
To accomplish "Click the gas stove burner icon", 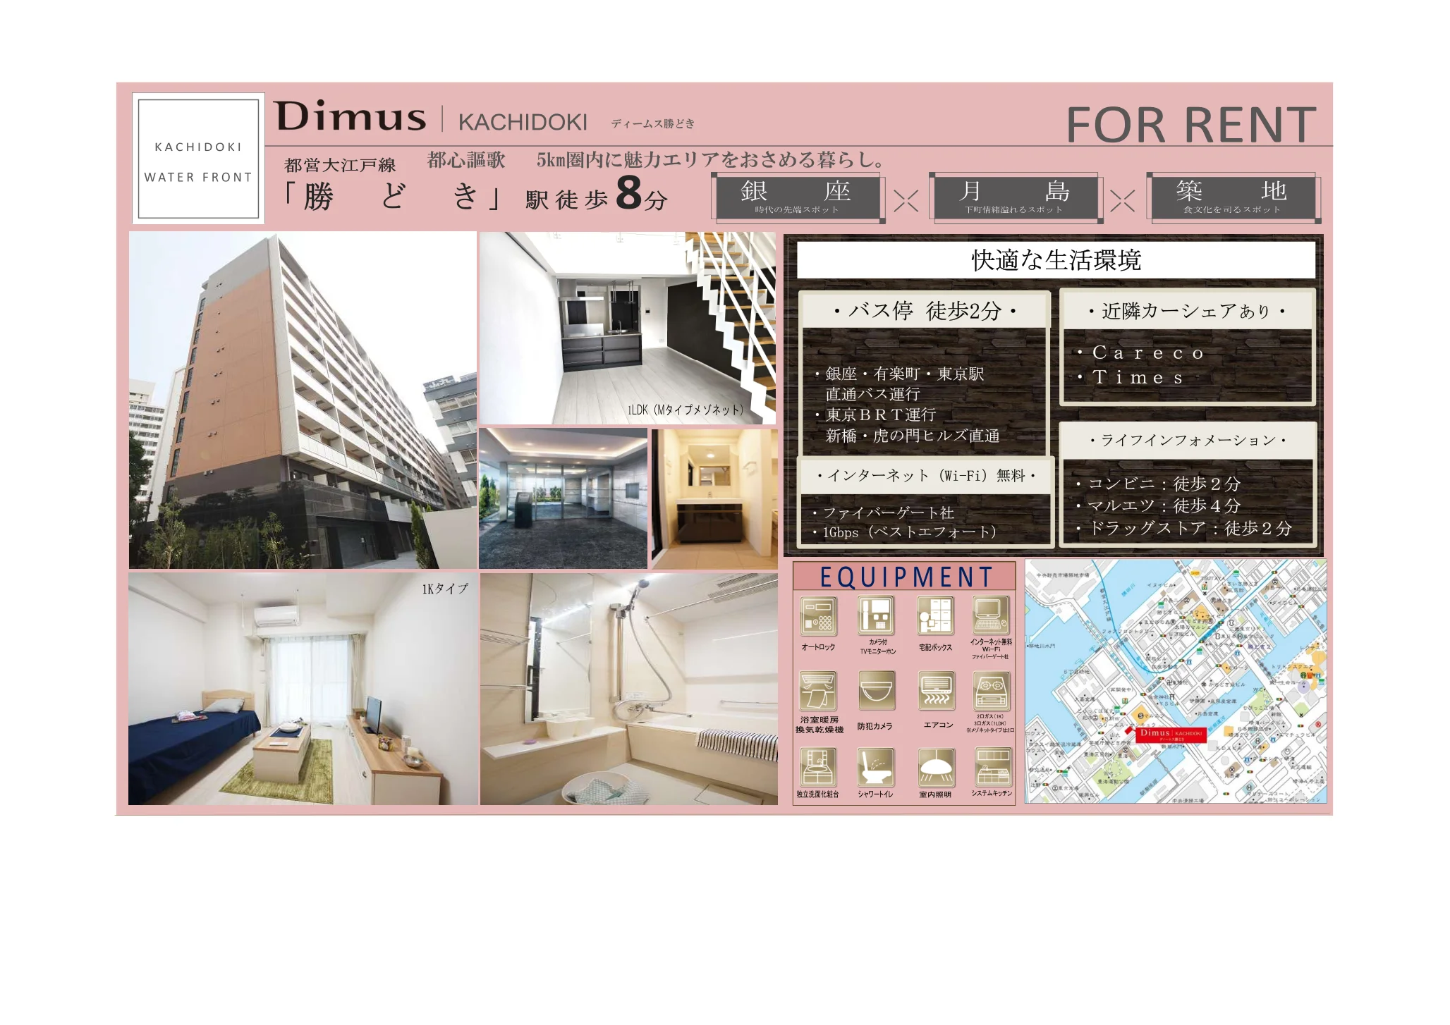I will coord(991,691).
